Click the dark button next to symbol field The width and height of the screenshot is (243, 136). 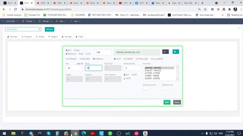(x=166, y=52)
